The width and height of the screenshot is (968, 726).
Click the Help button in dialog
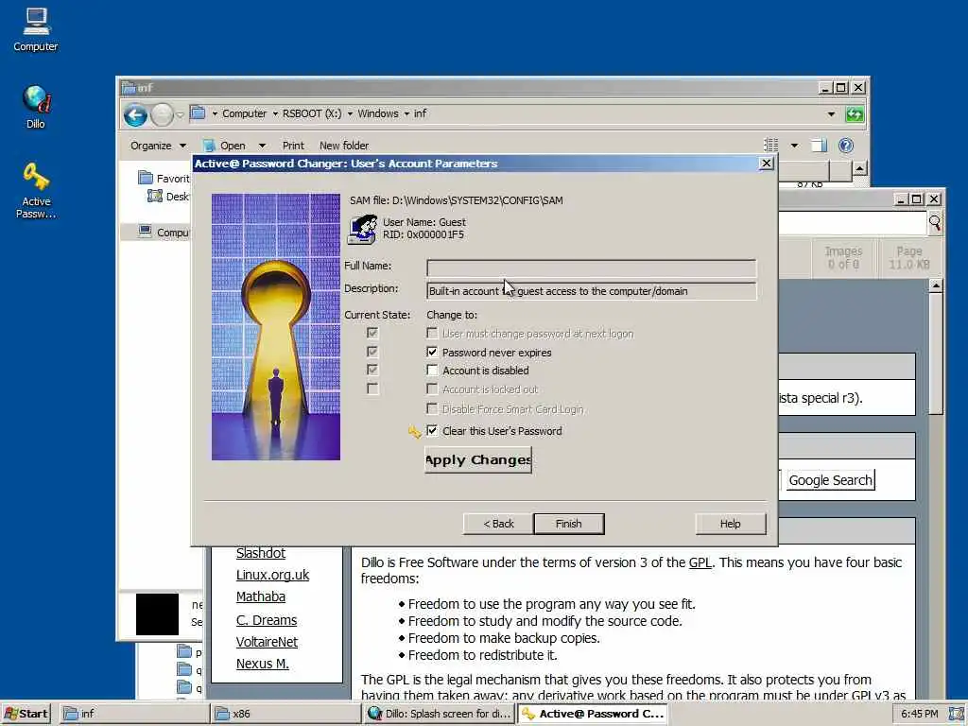[731, 524]
